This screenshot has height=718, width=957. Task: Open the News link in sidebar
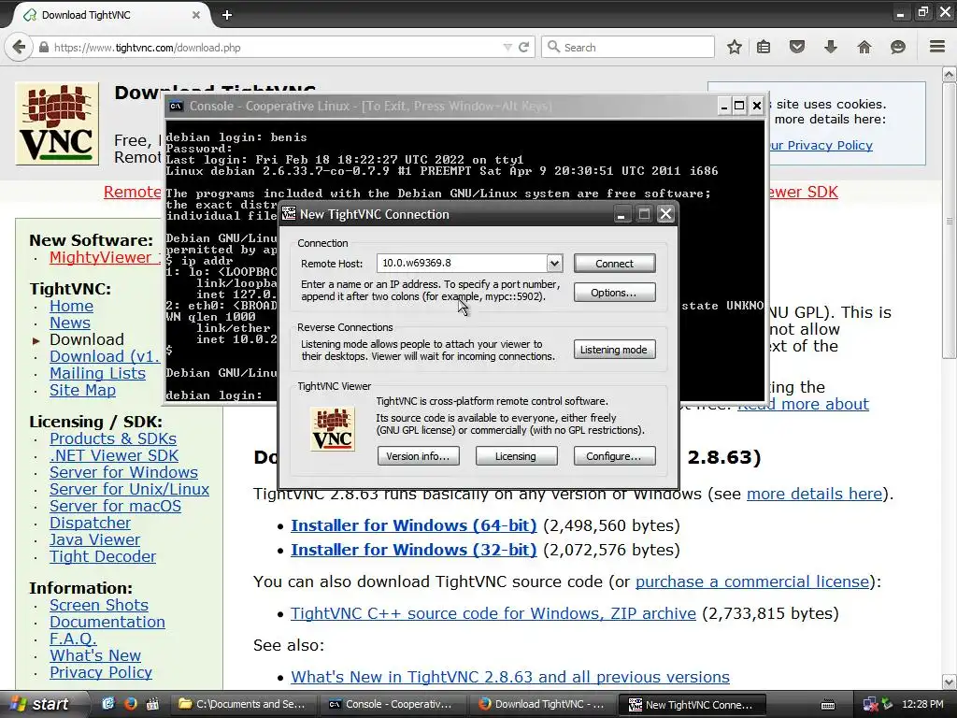(x=70, y=323)
